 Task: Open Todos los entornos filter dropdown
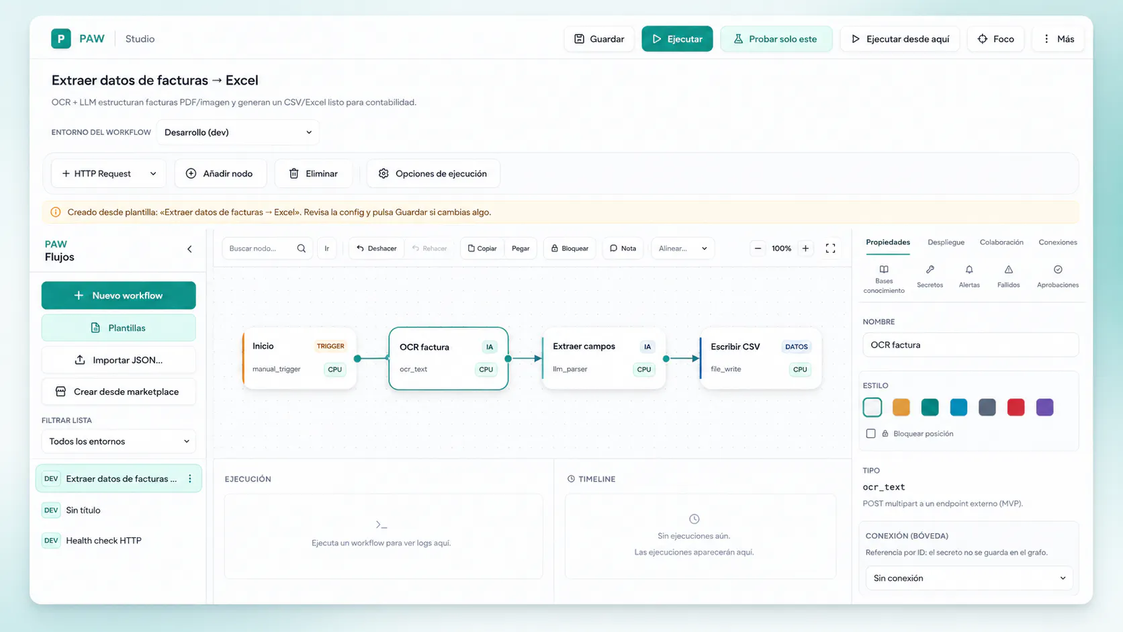tap(119, 441)
